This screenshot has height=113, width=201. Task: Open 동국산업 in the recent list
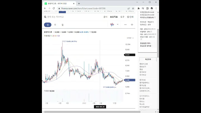[x=143, y=85]
